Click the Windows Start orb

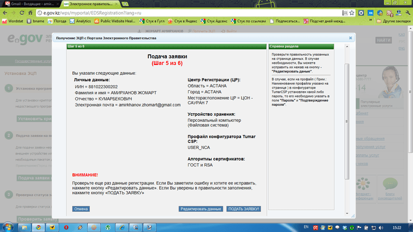(x=8, y=227)
